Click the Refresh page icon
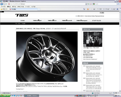Screen dimensions: 121x97 tap(88, 4)
